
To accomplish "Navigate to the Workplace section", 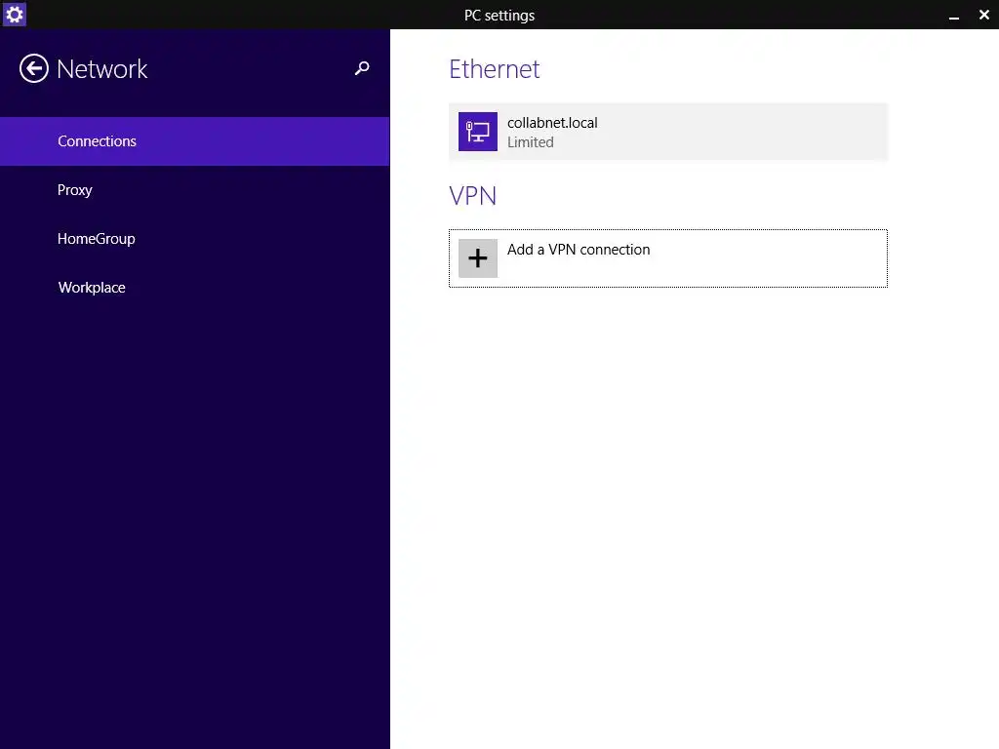I will pyautogui.click(x=92, y=288).
